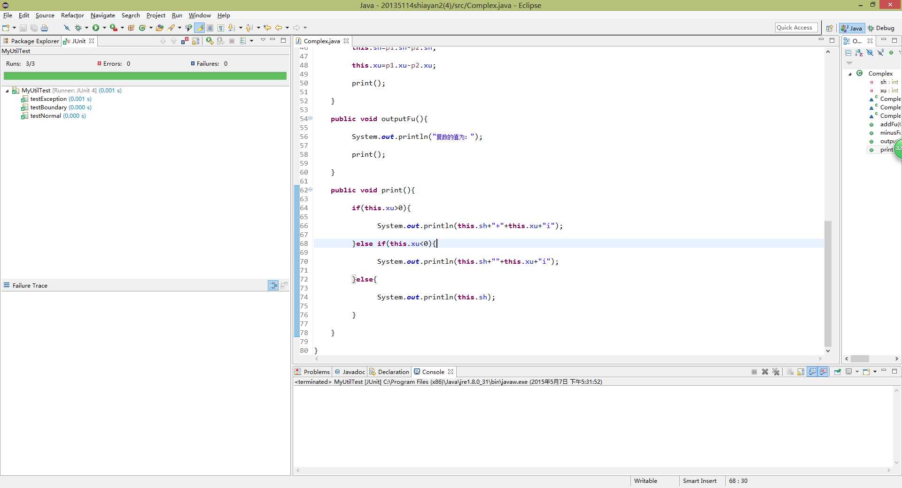Click the Debug bug toolbar icon

[x=78, y=28]
